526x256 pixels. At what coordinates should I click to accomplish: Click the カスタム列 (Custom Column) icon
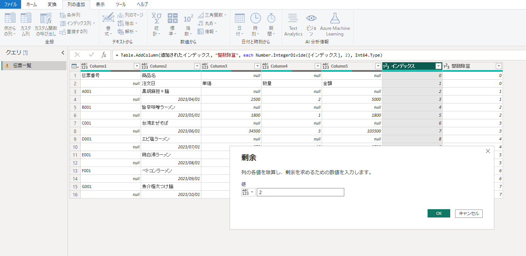click(26, 18)
